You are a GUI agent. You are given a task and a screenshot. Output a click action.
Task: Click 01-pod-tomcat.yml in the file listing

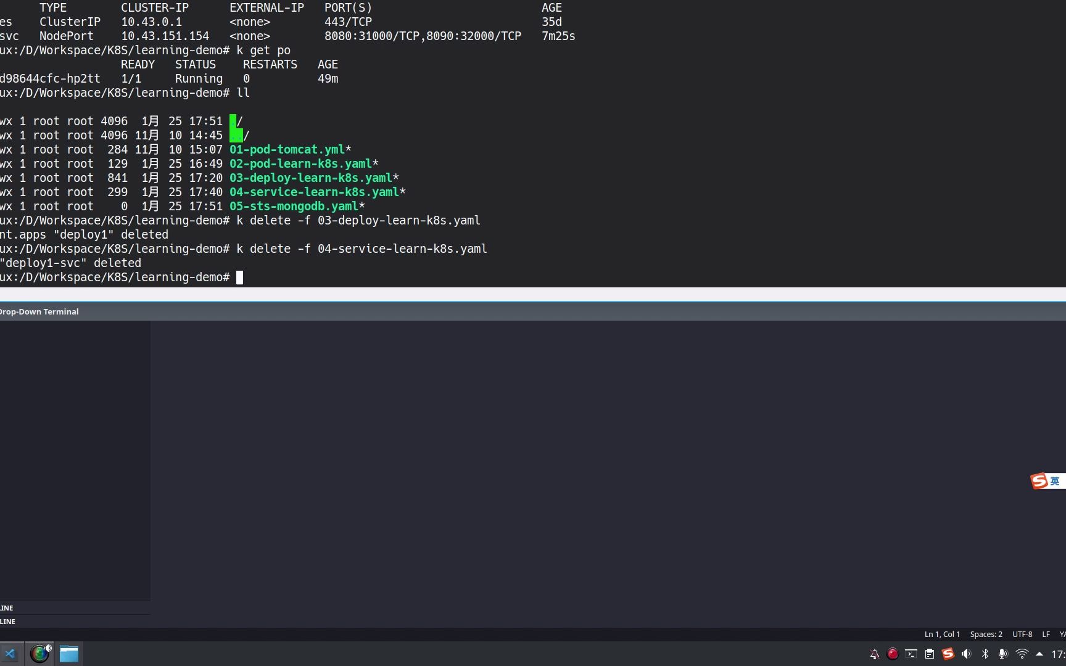point(287,149)
